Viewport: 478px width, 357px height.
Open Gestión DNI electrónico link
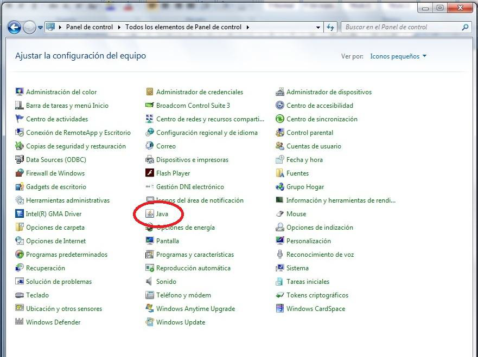pos(190,186)
